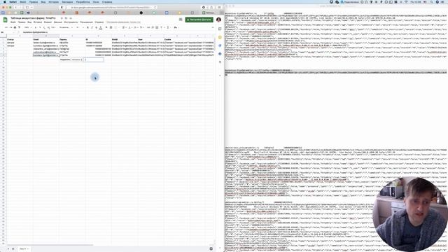Open the Sheets Формат menu
Viewport: 448px width, 252px height.
pos(48,22)
